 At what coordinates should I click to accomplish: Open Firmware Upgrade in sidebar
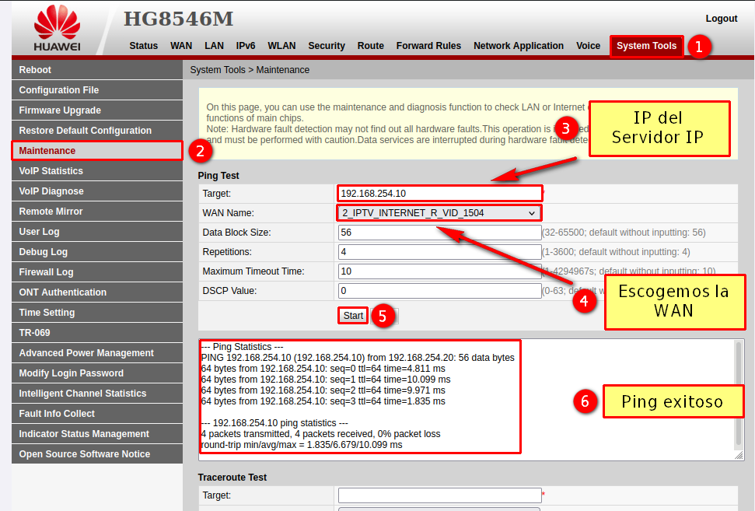click(60, 110)
